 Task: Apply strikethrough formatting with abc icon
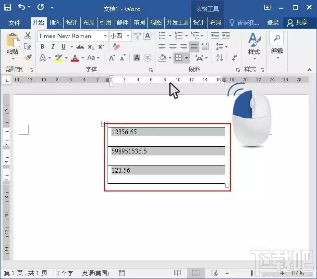tap(80, 47)
